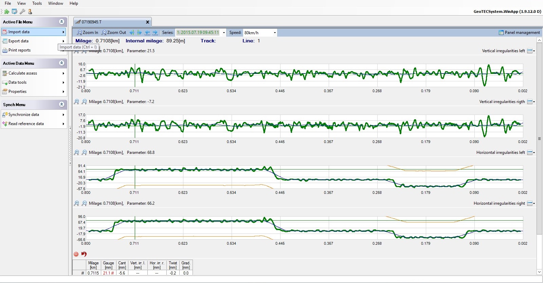Click the scrollbar up arrow

click(x=539, y=40)
